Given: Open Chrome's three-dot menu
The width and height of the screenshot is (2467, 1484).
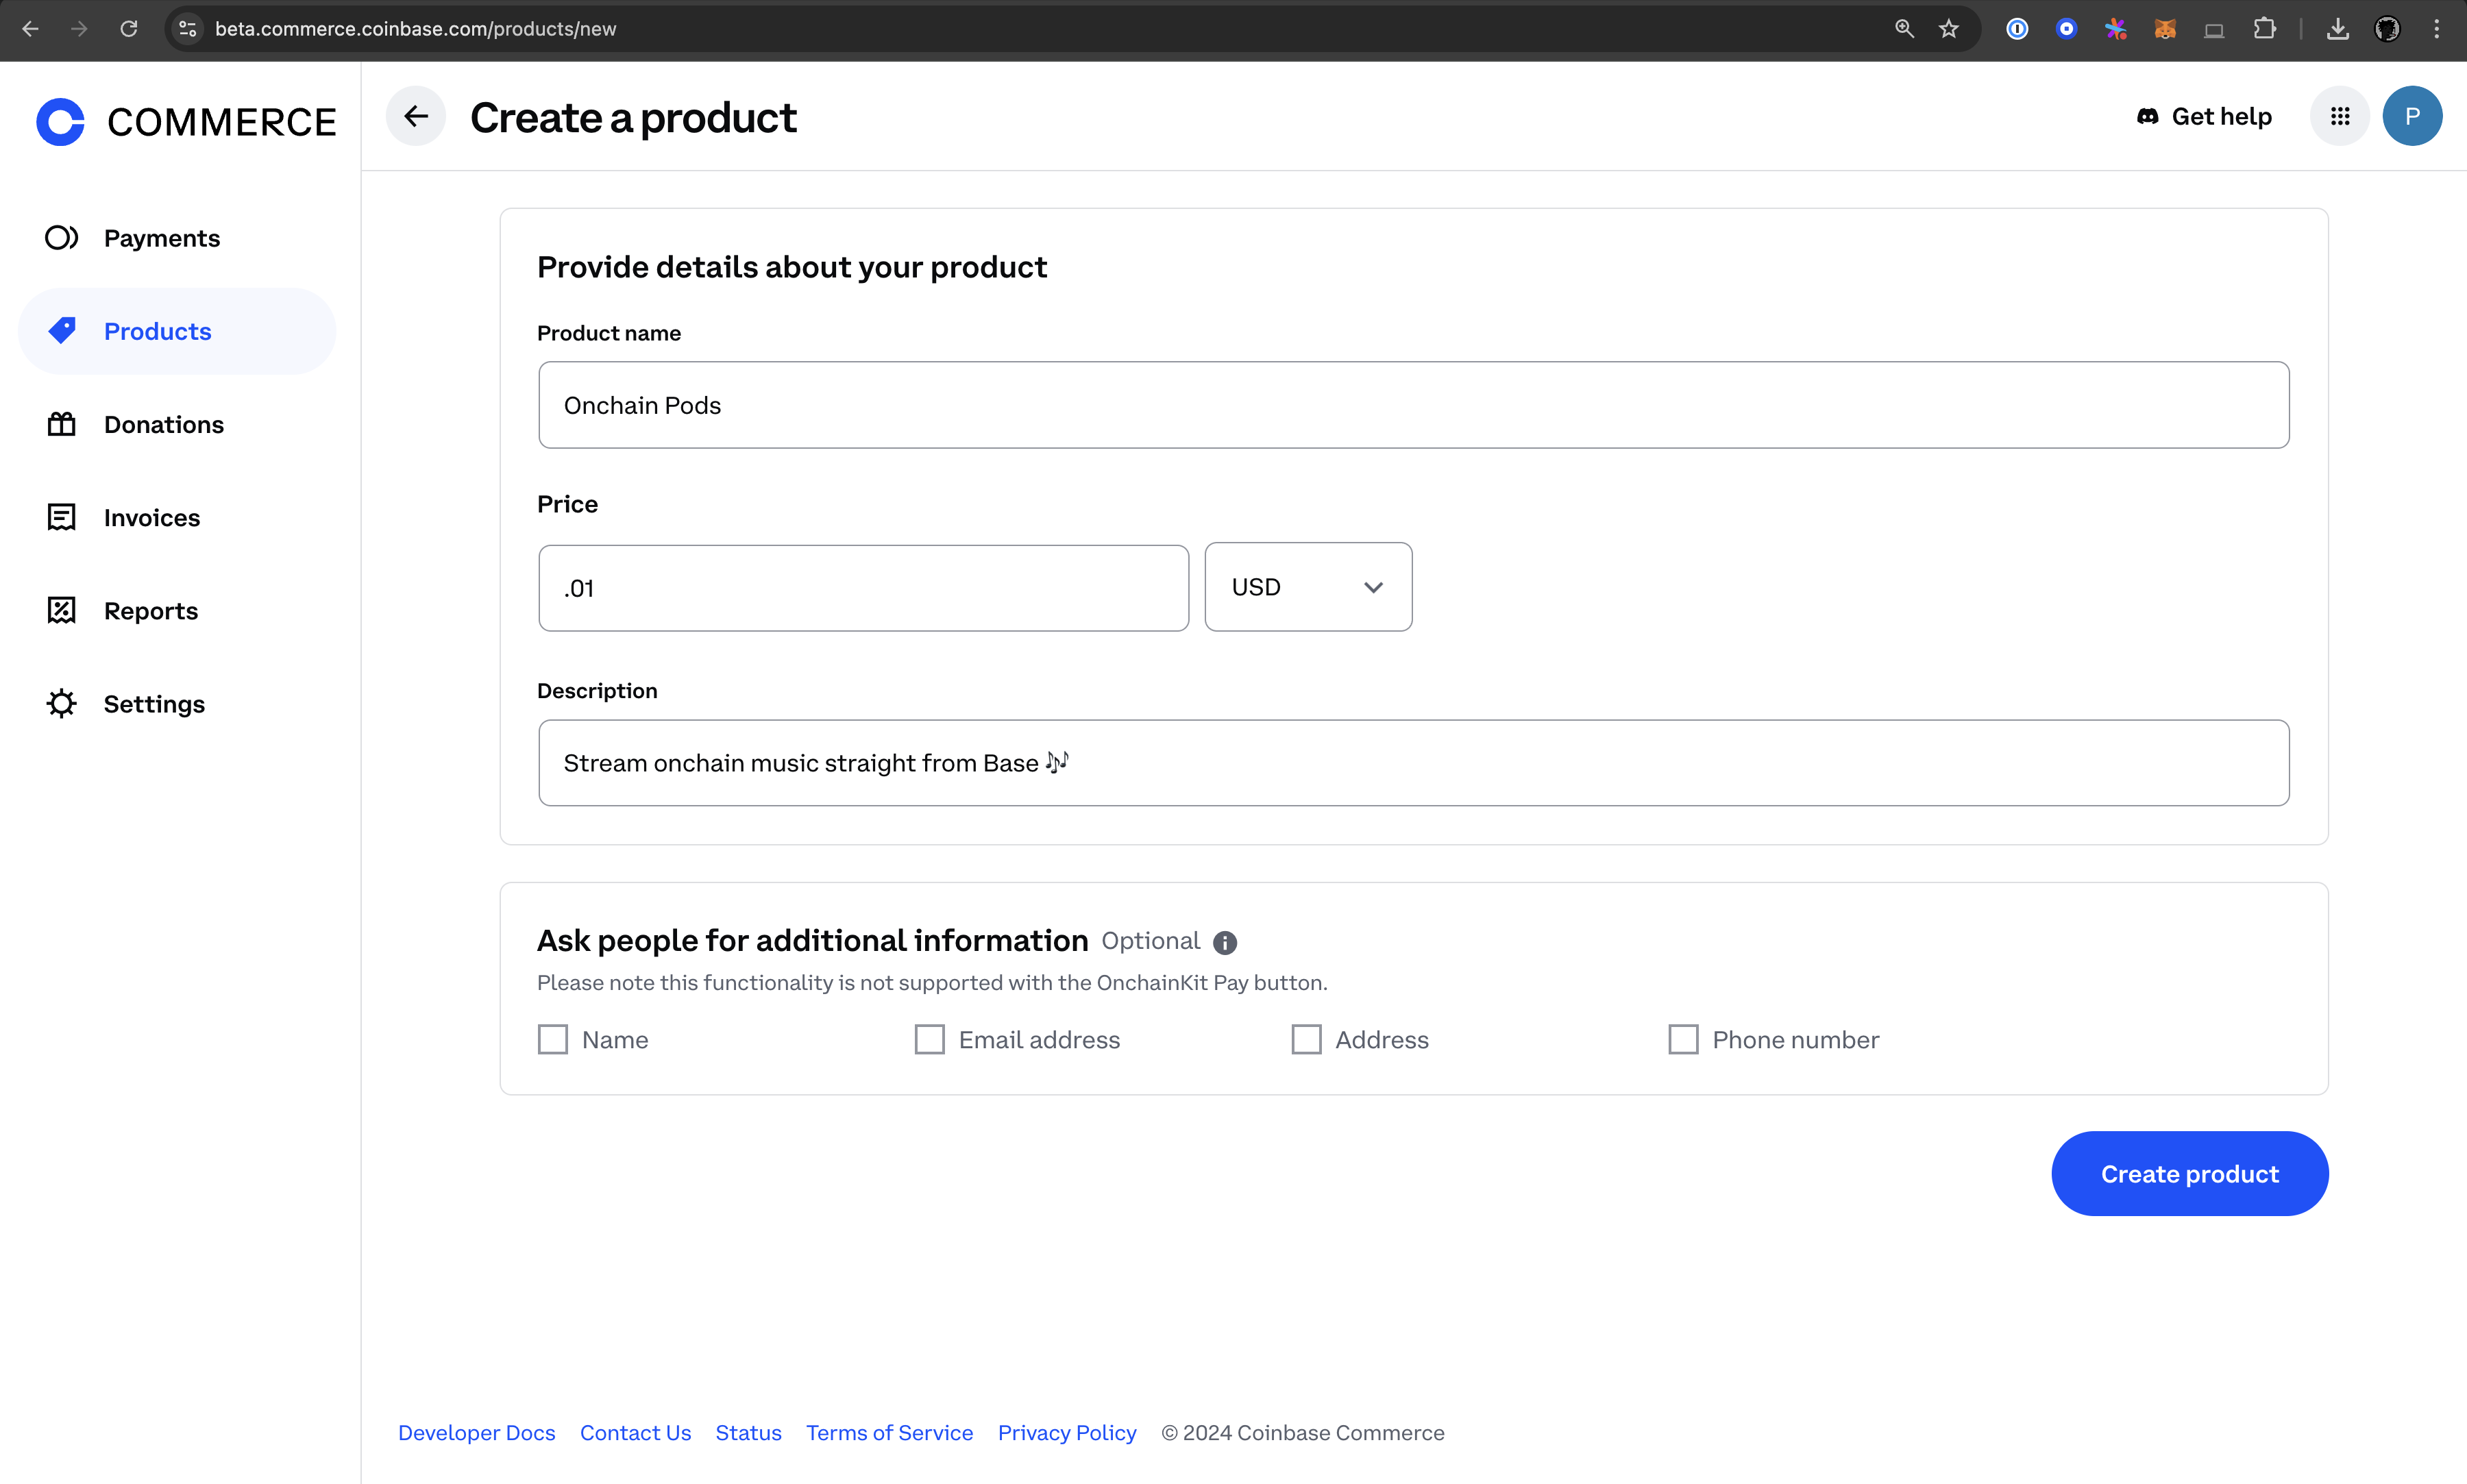Looking at the screenshot, I should 2437,29.
